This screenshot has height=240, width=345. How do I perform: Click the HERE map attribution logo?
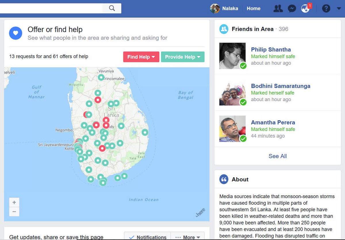pyautogui.click(x=200, y=213)
